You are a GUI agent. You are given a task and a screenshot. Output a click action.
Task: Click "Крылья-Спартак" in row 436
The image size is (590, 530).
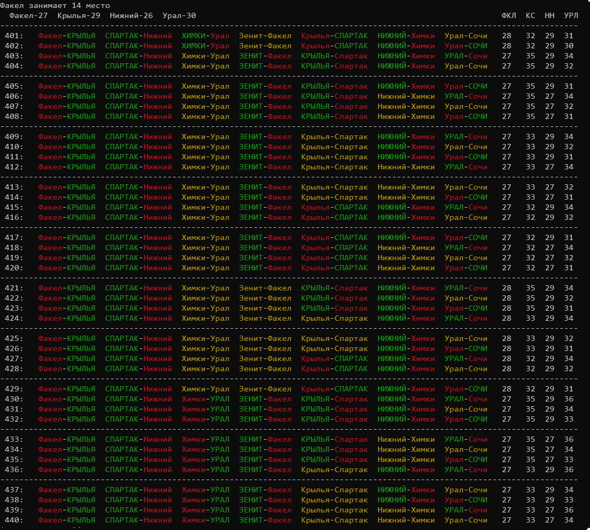(x=335, y=470)
